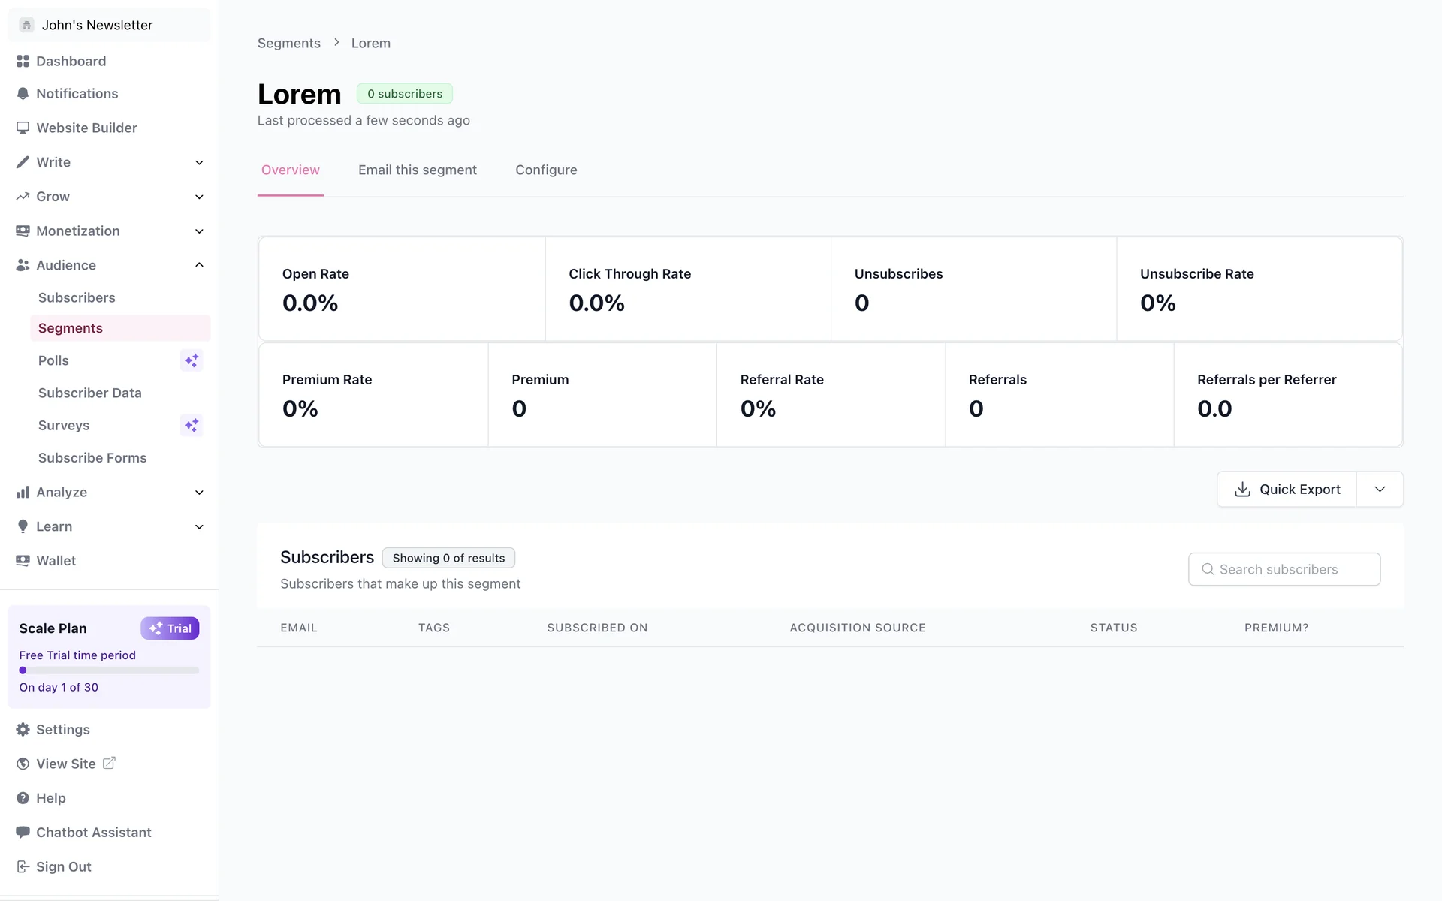Viewport: 1442px width, 901px height.
Task: Click the sparkle icon next to Polls
Action: point(192,360)
